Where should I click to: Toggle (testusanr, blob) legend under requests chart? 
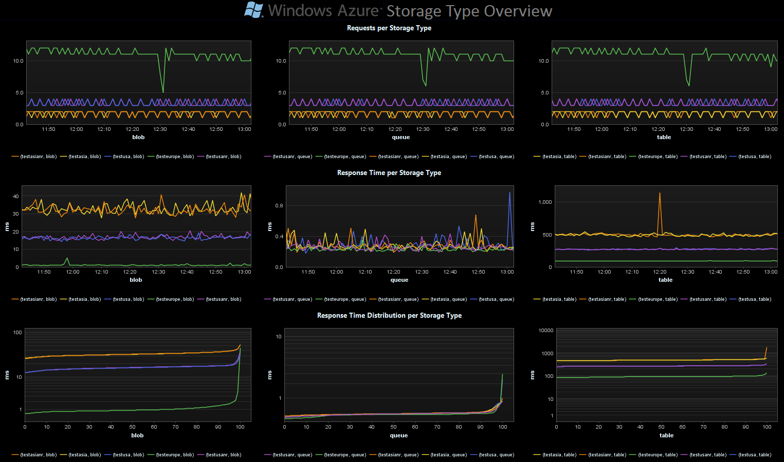220,157
